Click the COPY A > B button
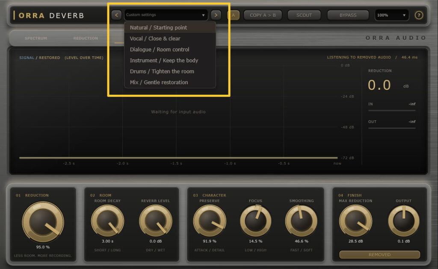 tap(263, 15)
